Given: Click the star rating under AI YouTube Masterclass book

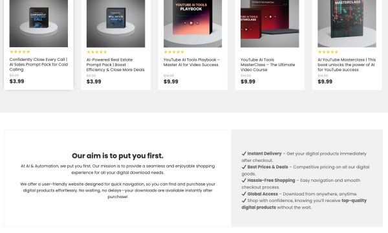Looking at the screenshot, I should point(328,52).
